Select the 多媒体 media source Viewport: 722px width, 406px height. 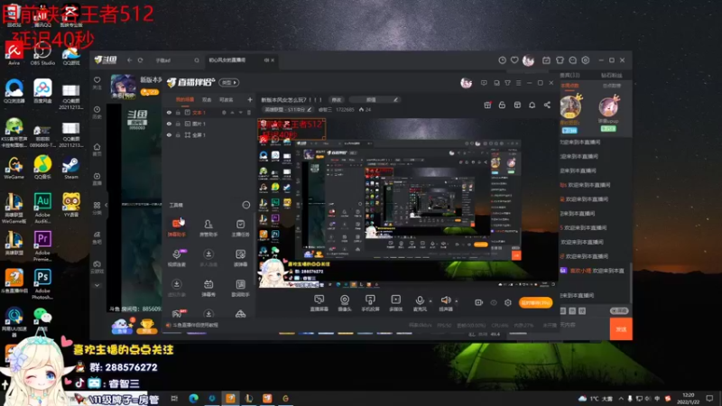pos(395,303)
